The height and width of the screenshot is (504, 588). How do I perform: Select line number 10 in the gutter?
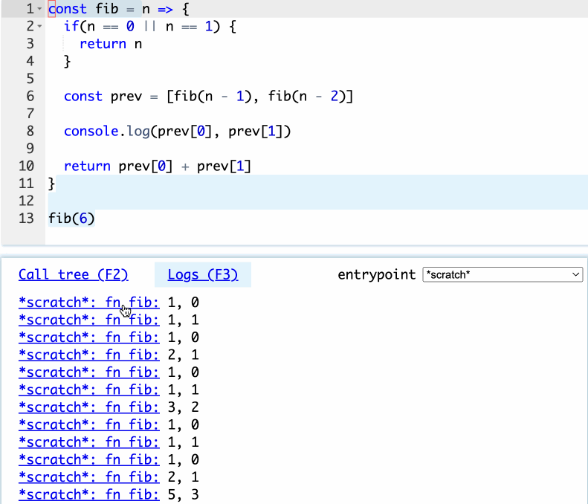click(x=27, y=167)
